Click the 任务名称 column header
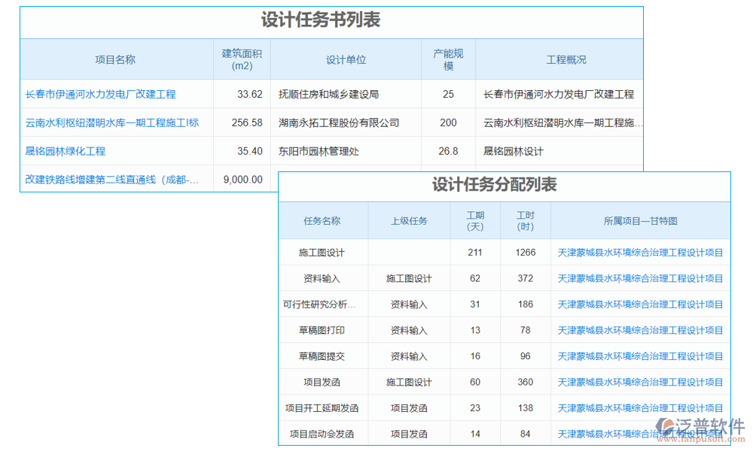Screen dimensions: 753x451 coord(322,221)
